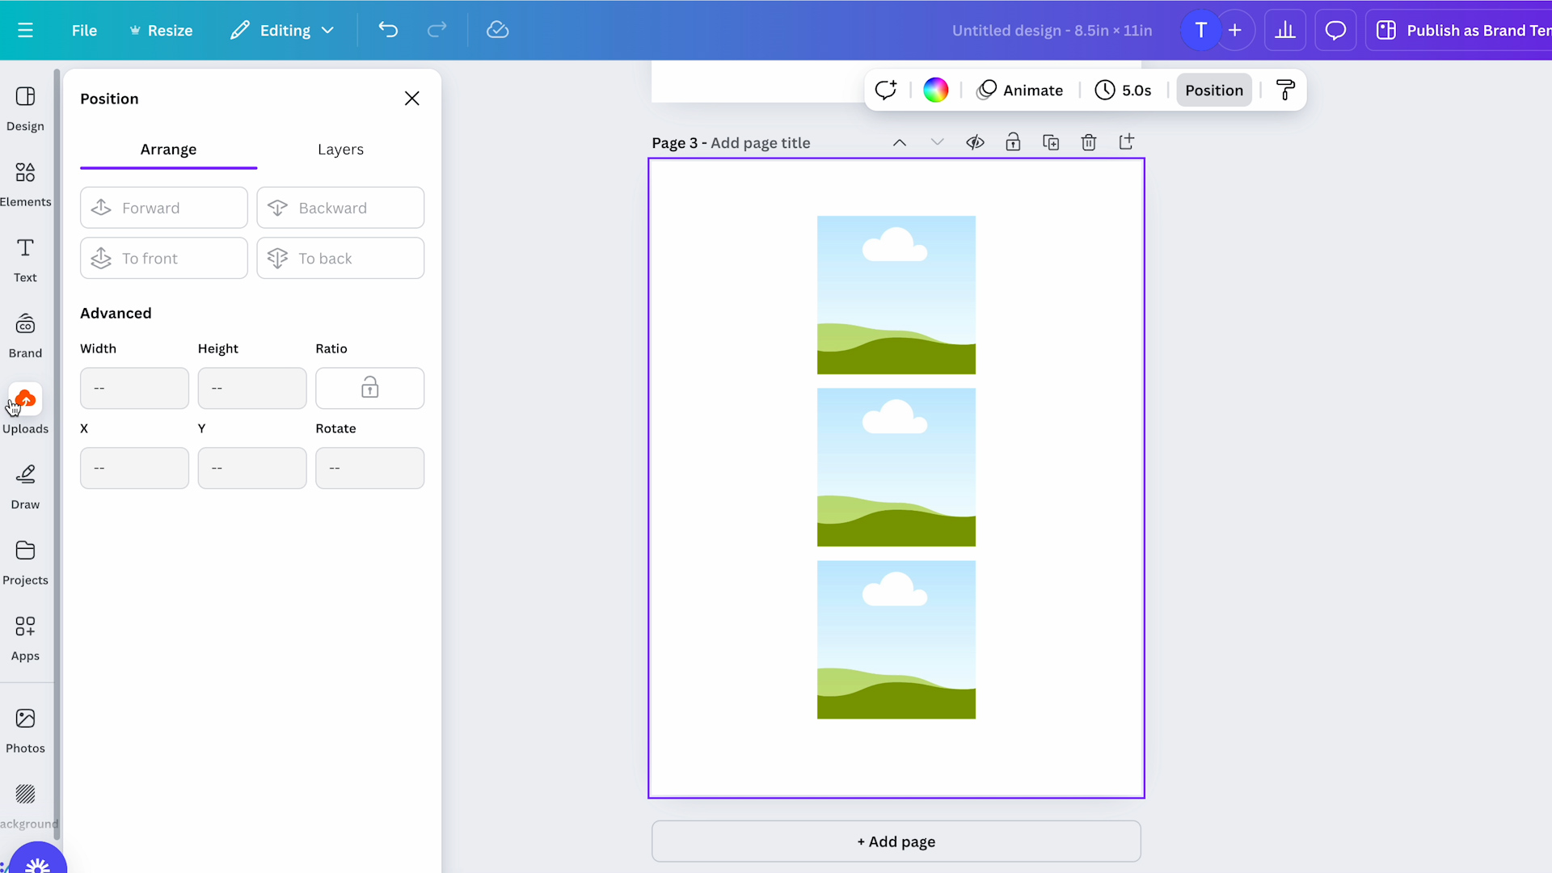Toggle the aspect Ratio lock
Viewport: 1552px width, 873px height.
point(369,388)
